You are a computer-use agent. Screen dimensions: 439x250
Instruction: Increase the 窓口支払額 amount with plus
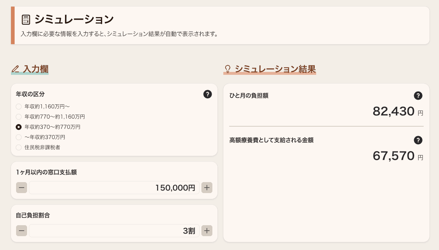(x=207, y=188)
